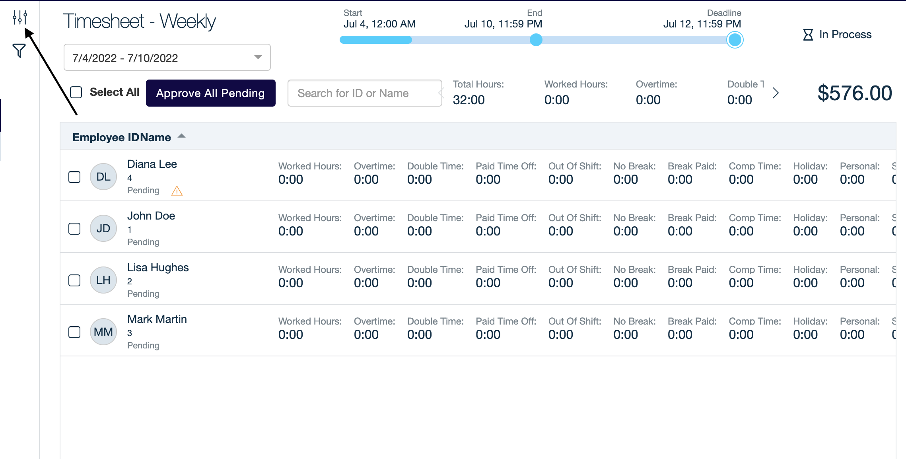Check Diana Lee's row checkbox
This screenshot has height=459, width=906.
(74, 176)
